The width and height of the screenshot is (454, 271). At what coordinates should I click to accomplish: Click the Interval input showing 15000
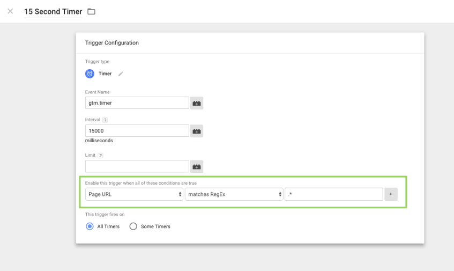[137, 131]
